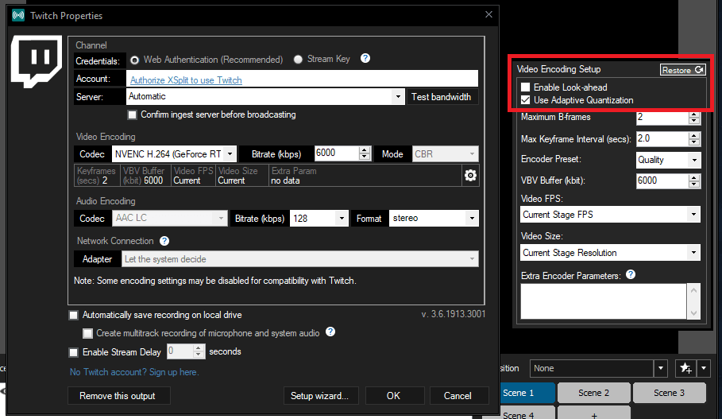722x419 pixels.
Task: Click the transition favorites star icon
Action: [x=685, y=368]
